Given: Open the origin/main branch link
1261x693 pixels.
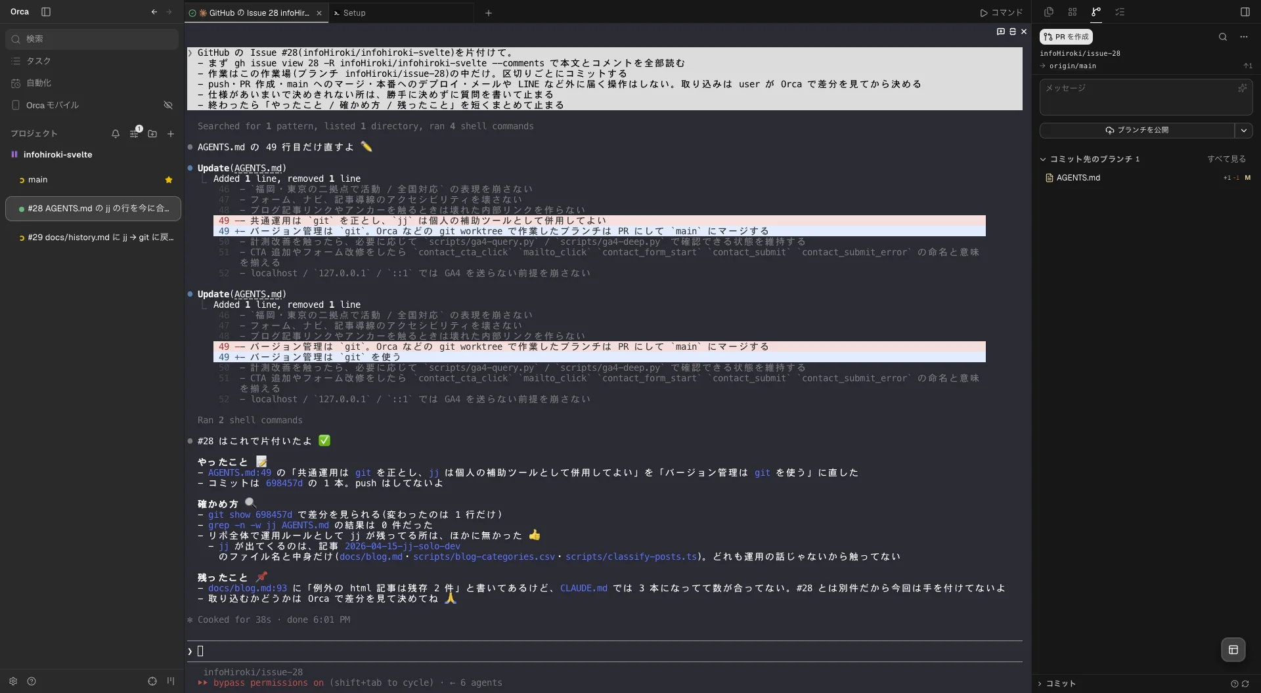Looking at the screenshot, I should pos(1073,66).
